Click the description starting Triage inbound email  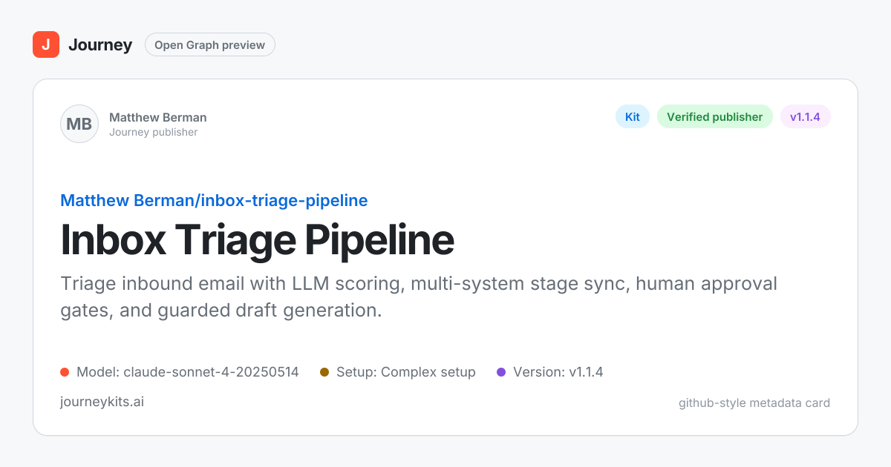click(x=419, y=297)
